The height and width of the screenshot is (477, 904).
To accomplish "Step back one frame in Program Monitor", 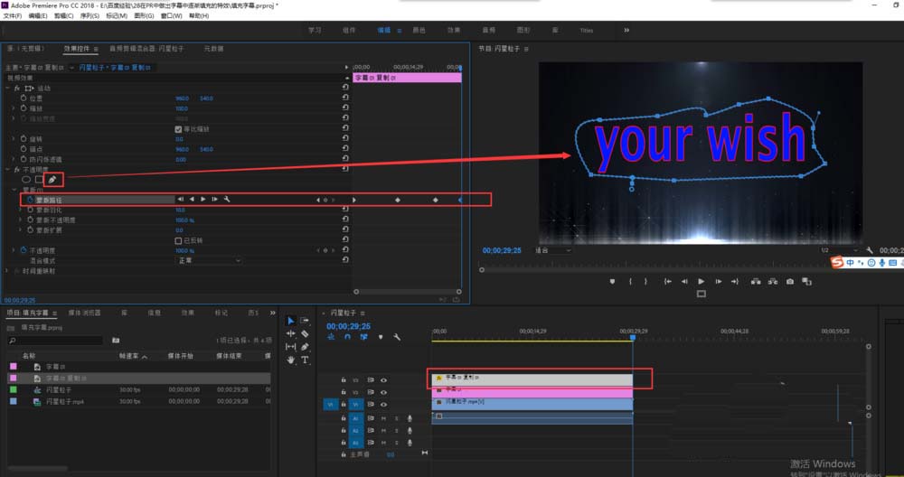I will [684, 282].
